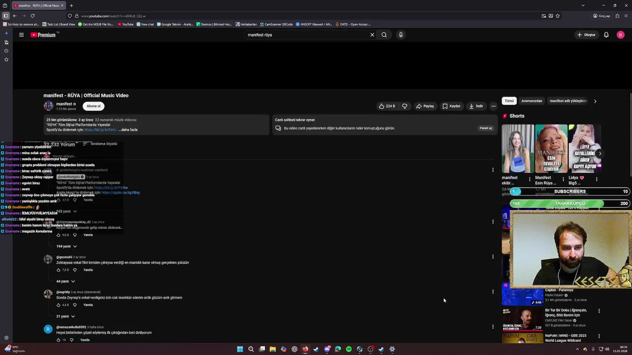Subscribe with Abone ol button
The image size is (632, 355).
[x=93, y=106]
